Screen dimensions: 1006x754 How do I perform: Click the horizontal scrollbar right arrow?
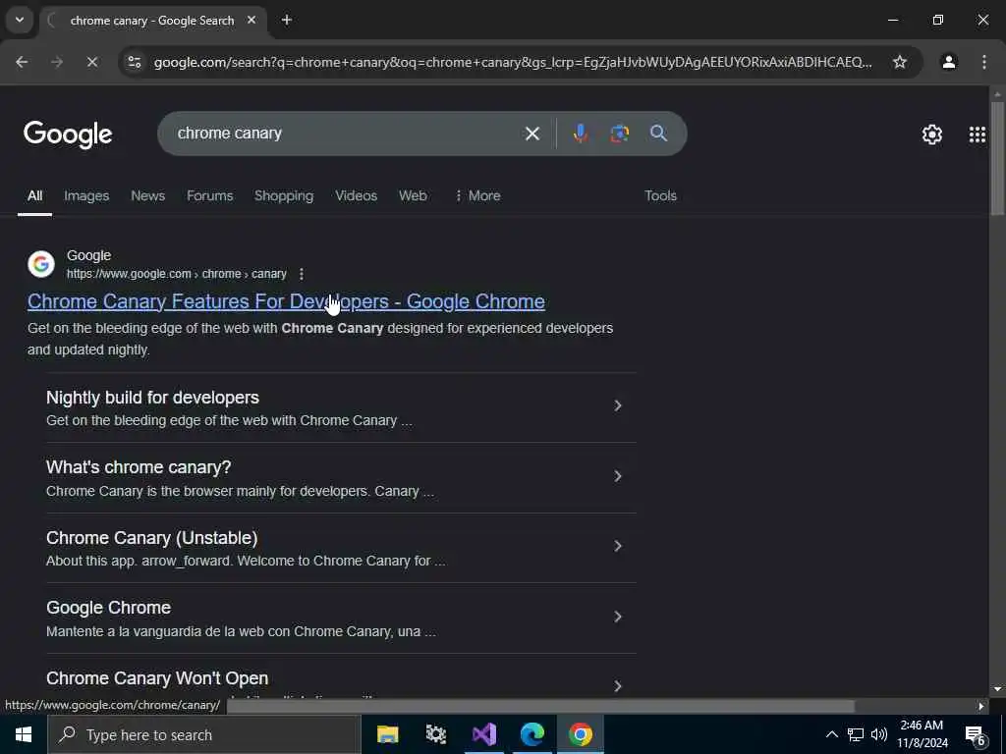(x=980, y=707)
